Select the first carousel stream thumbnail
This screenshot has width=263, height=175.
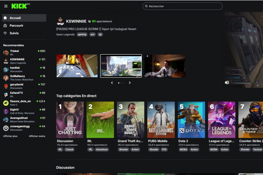[x=77, y=66]
